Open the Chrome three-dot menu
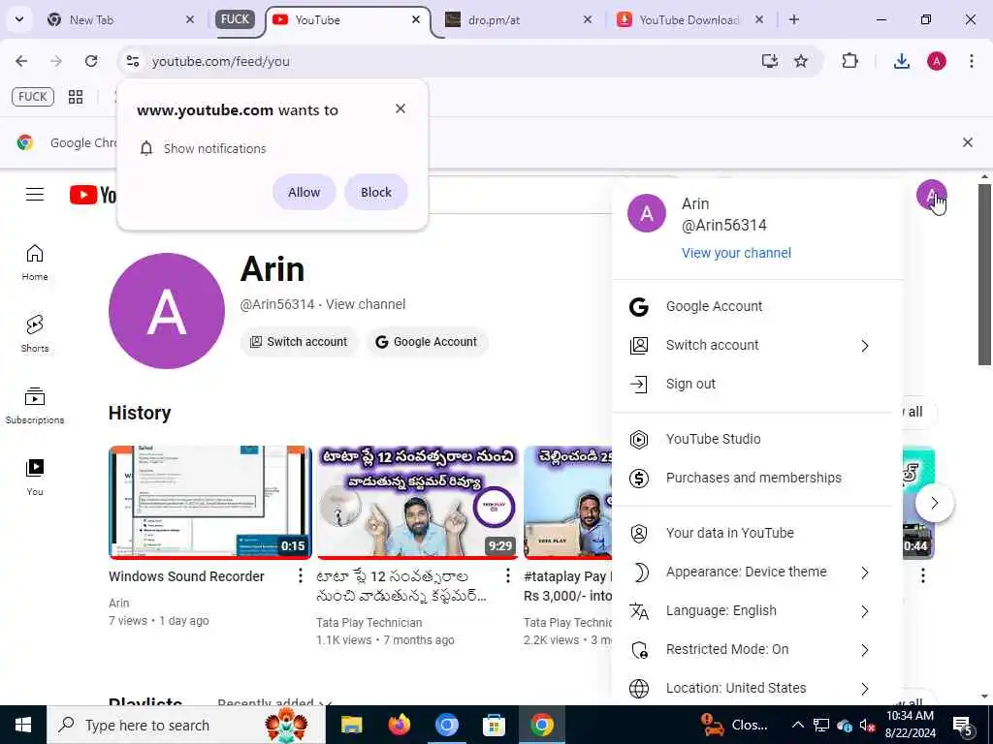Screen dimensions: 993x744 coord(972,61)
